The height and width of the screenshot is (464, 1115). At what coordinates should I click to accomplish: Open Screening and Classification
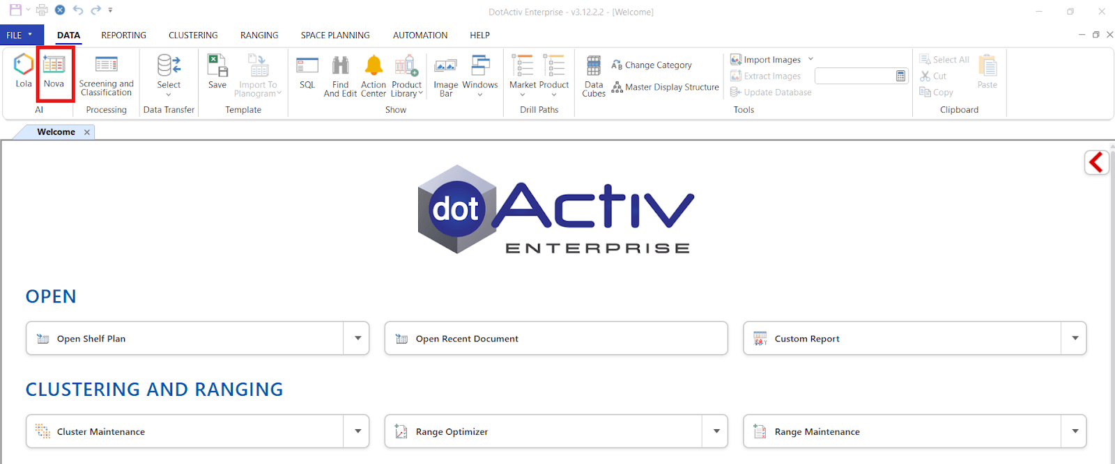pyautogui.click(x=106, y=75)
